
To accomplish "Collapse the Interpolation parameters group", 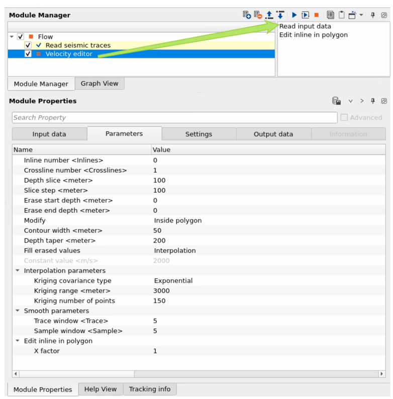I will [18, 271].
